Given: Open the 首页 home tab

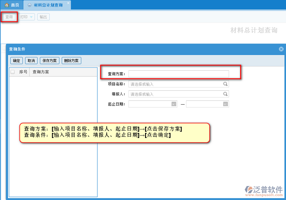Looking at the screenshot, I should [x=12, y=5].
